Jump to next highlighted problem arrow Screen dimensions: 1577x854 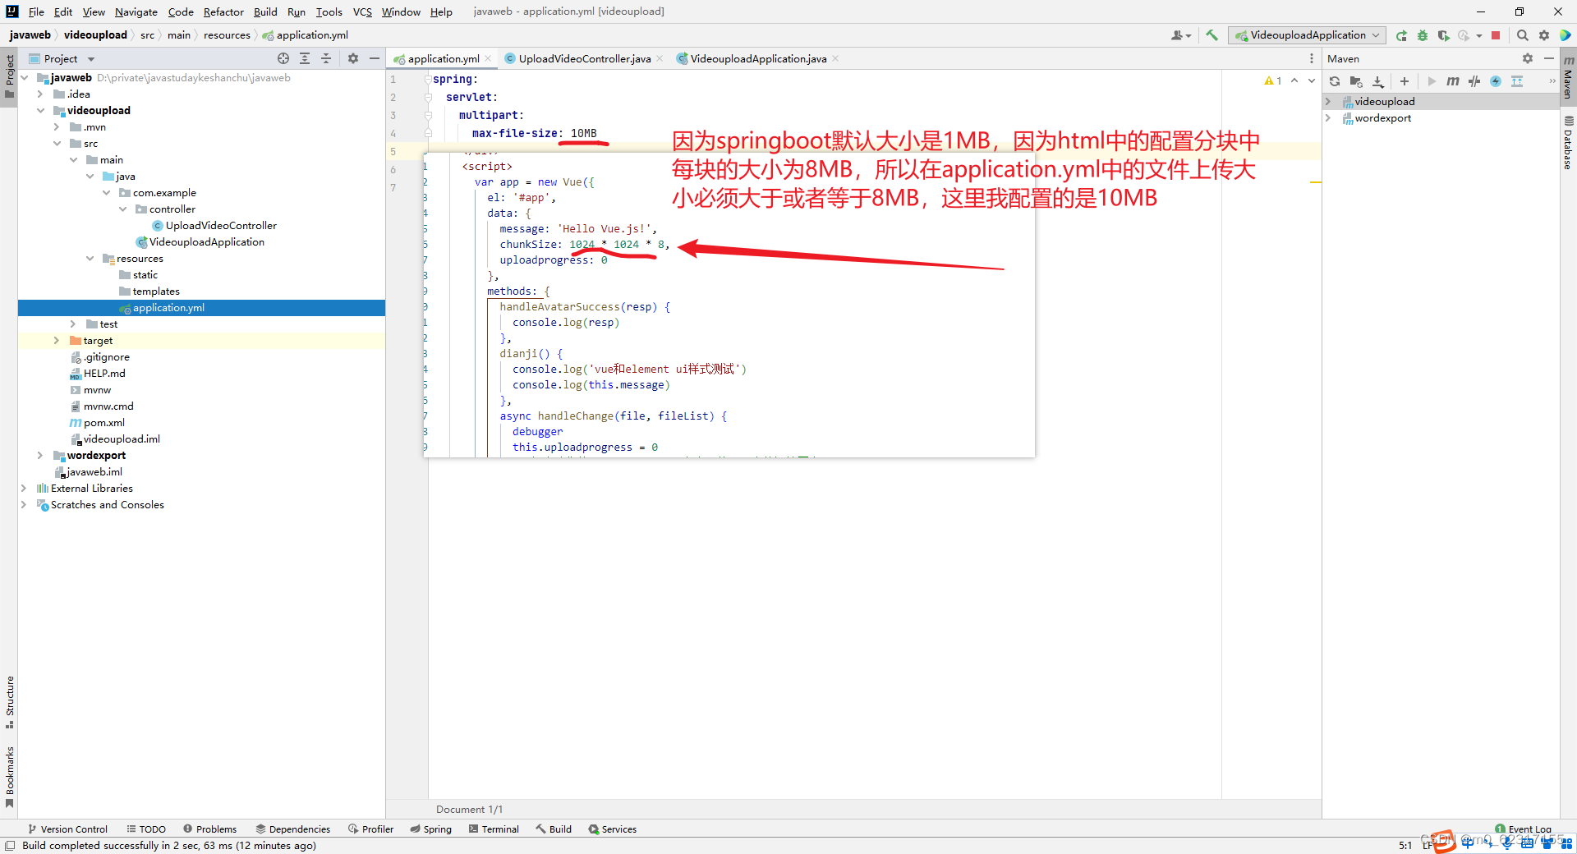(x=1312, y=80)
